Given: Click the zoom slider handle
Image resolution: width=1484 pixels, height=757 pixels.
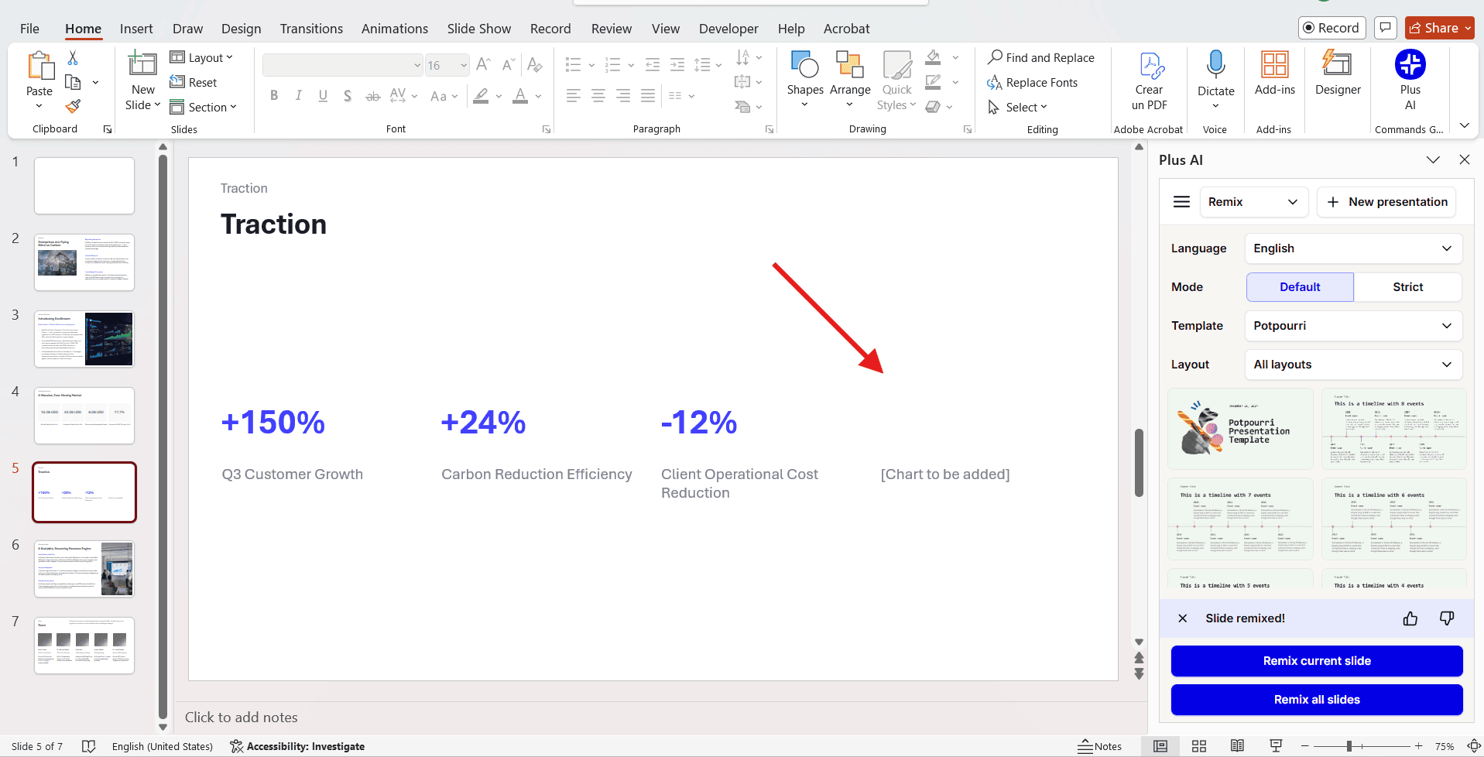Looking at the screenshot, I should click(1349, 746).
